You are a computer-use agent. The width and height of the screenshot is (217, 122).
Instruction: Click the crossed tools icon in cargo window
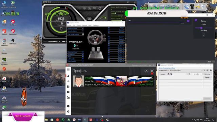(171, 74)
